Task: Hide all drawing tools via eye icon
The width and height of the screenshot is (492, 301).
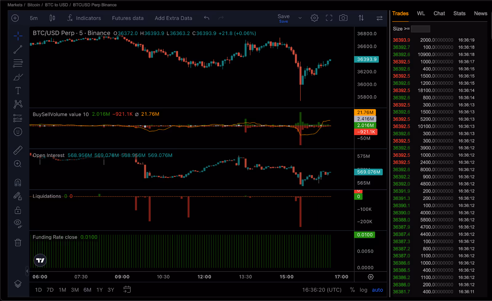Action: [18, 223]
